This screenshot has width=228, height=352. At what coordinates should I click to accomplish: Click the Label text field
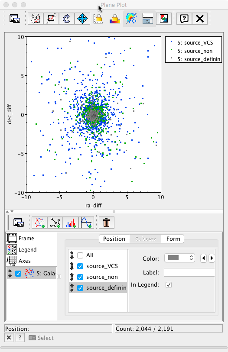click(x=189, y=272)
